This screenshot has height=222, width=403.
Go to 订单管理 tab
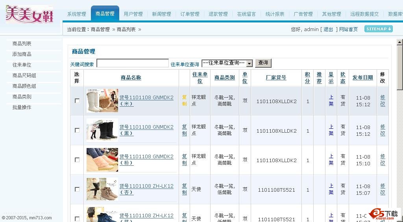190,14
